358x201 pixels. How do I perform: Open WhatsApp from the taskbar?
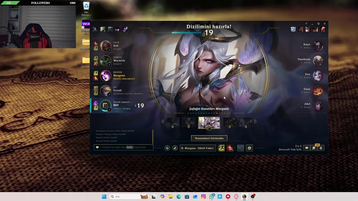click(212, 197)
